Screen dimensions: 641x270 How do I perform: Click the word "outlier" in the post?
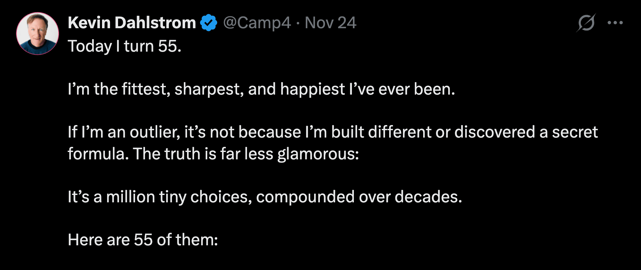155,132
